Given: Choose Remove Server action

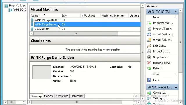Looking at the screenshot, I should tap(162, 63).
